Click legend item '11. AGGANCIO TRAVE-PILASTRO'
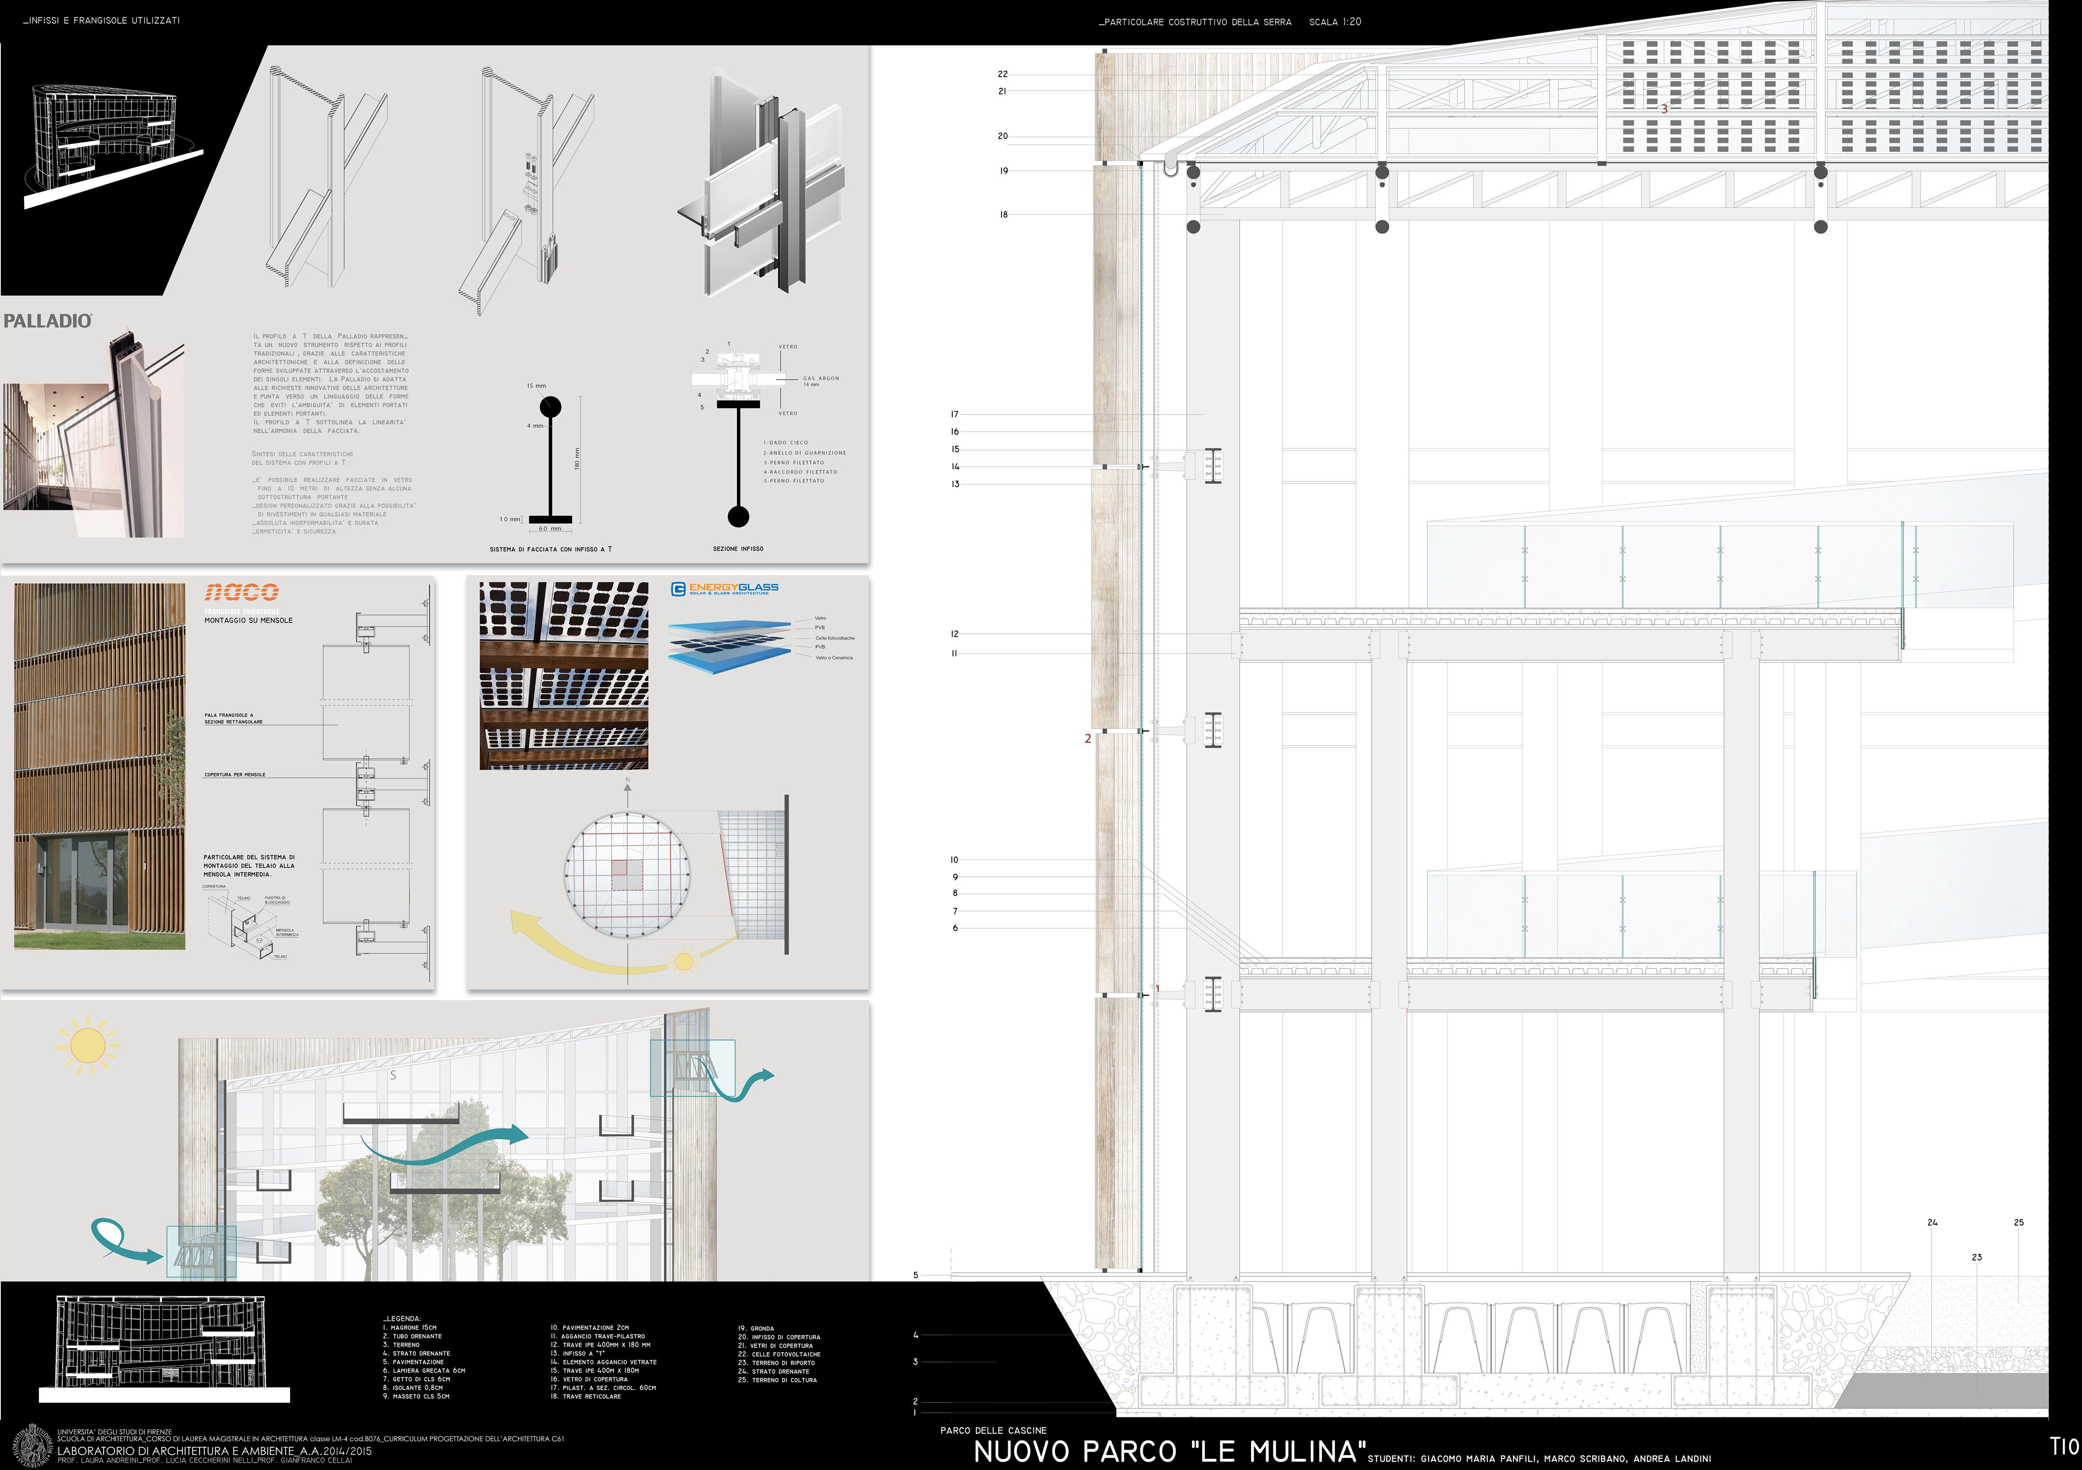The height and width of the screenshot is (1470, 2082). (598, 1336)
